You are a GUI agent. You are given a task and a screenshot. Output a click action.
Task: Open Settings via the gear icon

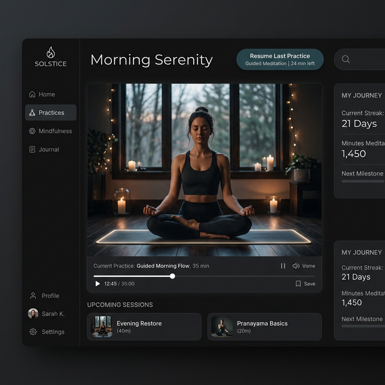point(33,332)
